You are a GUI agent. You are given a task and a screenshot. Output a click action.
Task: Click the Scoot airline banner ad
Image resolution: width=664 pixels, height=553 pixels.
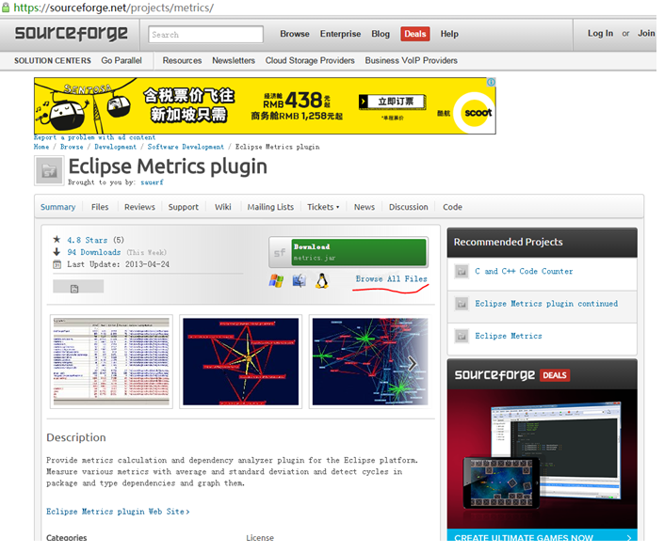point(265,105)
